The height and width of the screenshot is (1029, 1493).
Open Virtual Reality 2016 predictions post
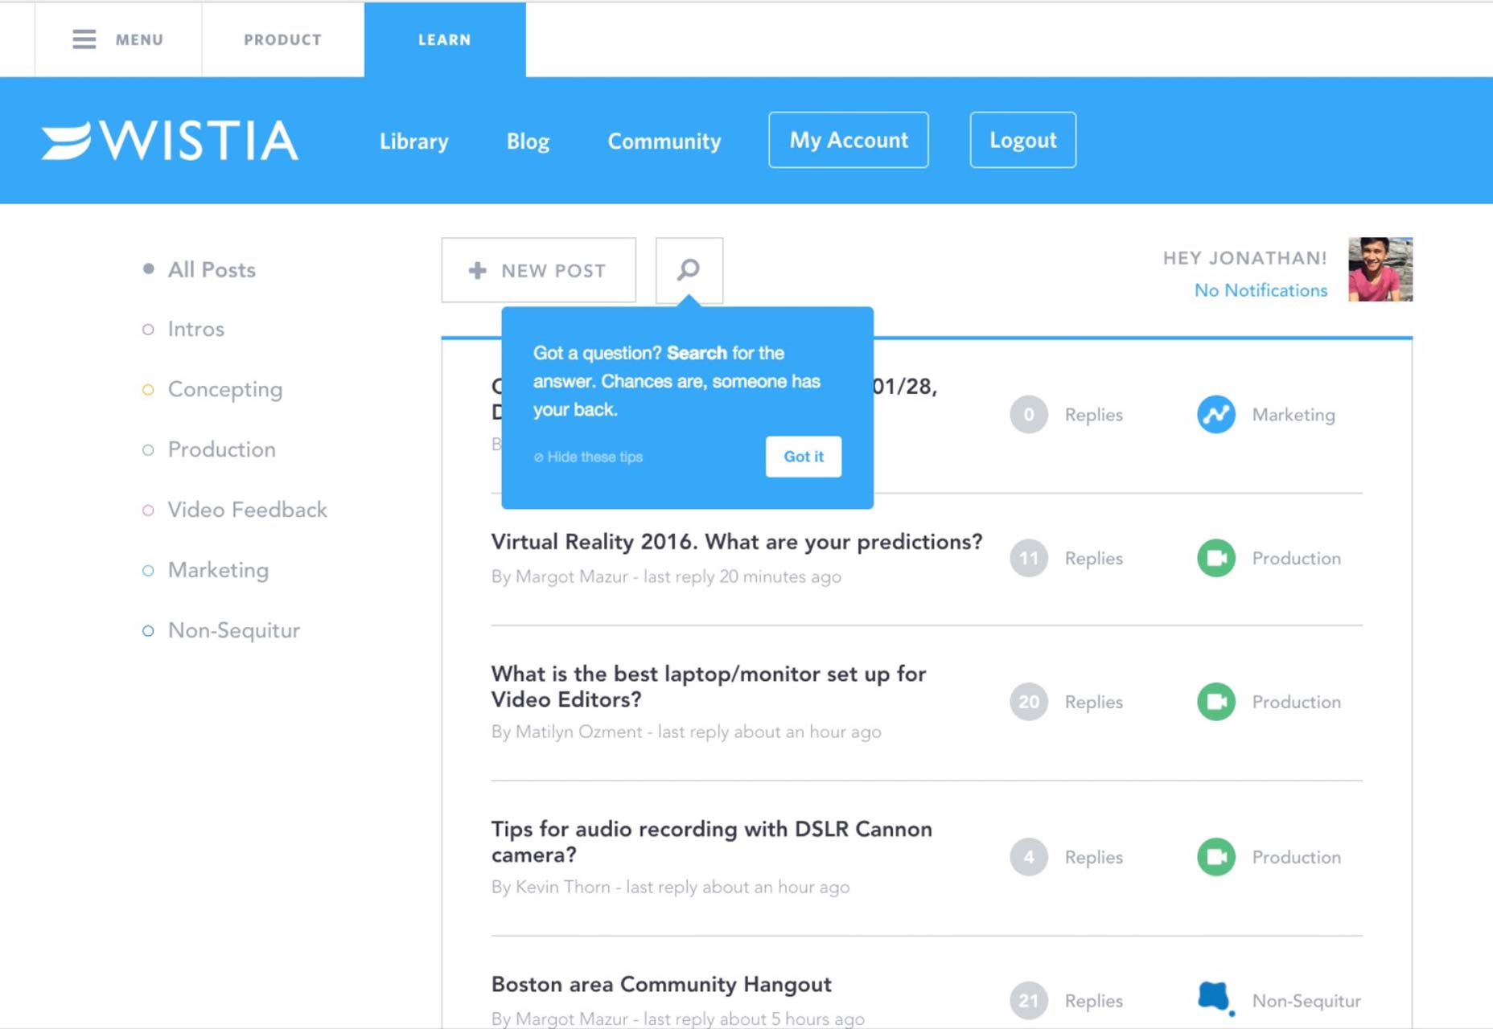point(737,542)
